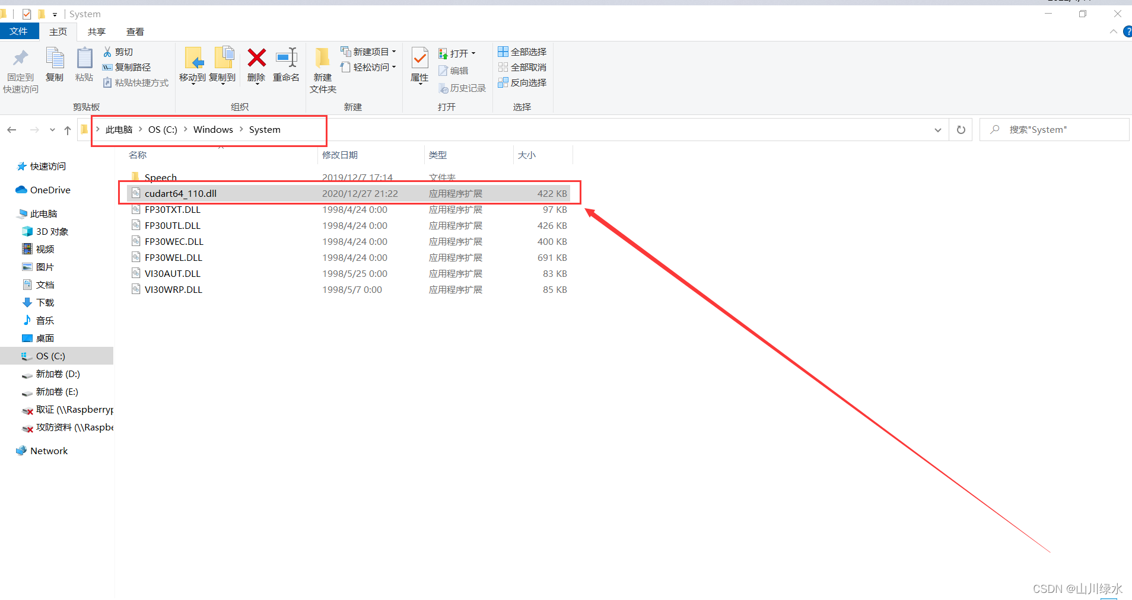Image resolution: width=1132 pixels, height=600 pixels.
Task: Open the recent locations dropdown arrow
Action: [52, 130]
